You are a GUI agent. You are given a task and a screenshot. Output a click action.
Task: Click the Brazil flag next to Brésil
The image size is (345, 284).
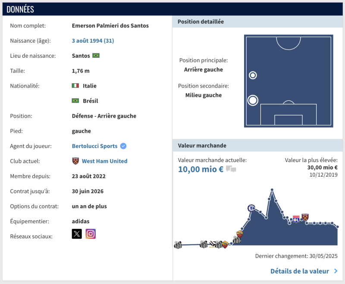click(75, 101)
